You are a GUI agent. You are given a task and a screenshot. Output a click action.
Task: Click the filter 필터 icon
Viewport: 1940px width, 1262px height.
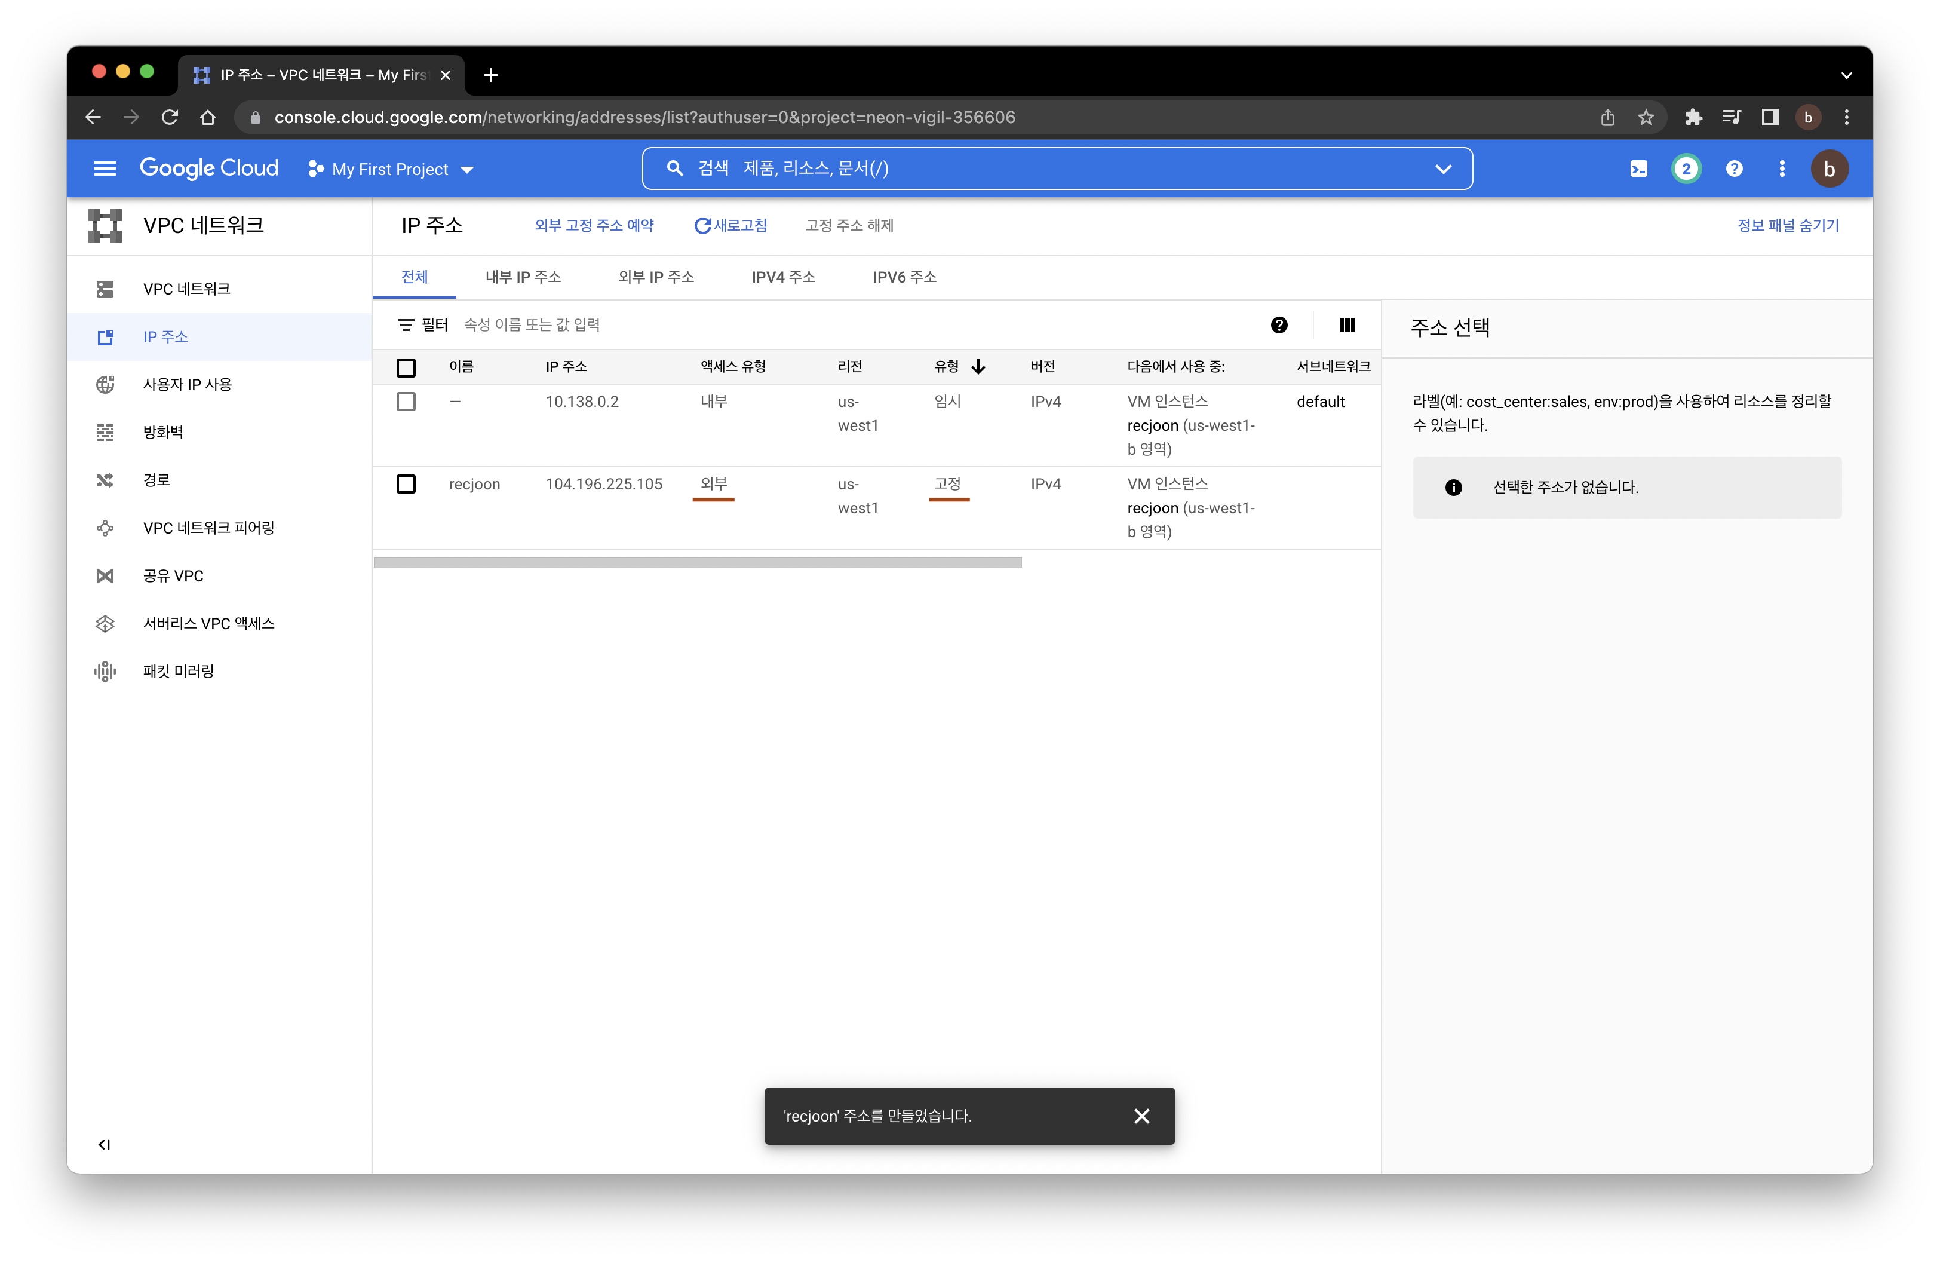click(405, 325)
